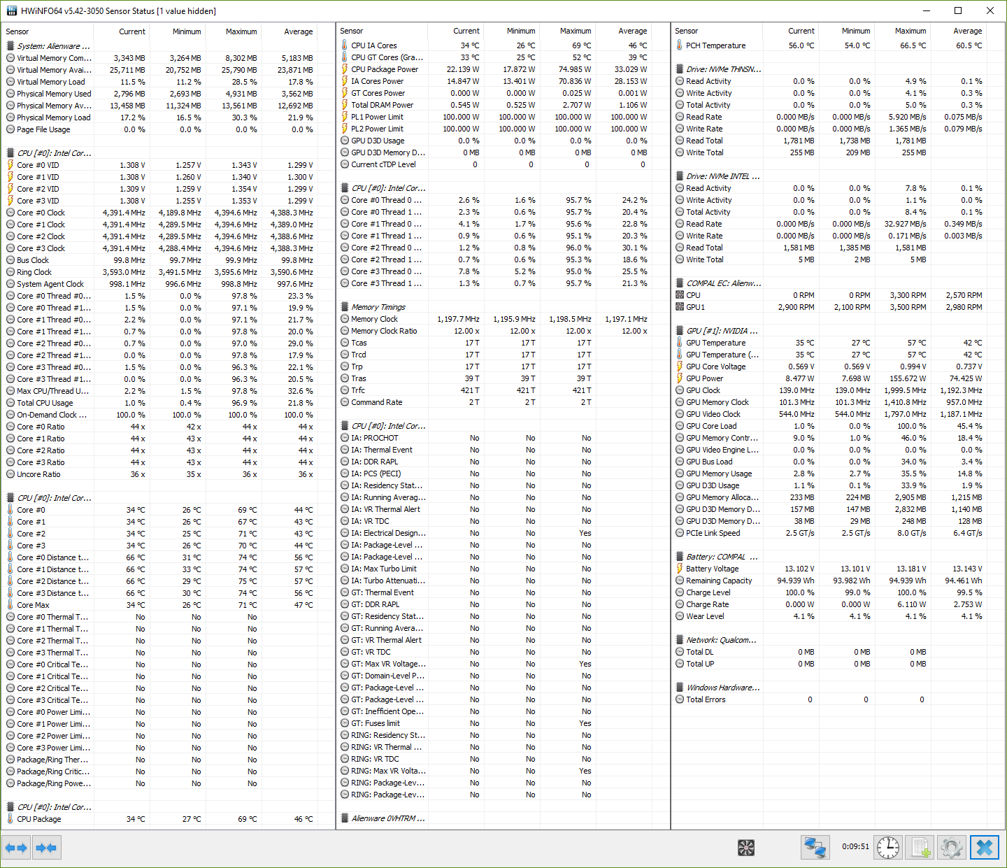Image resolution: width=1007 pixels, height=868 pixels.
Task: Select the PCH Temperature row
Action: coord(715,45)
